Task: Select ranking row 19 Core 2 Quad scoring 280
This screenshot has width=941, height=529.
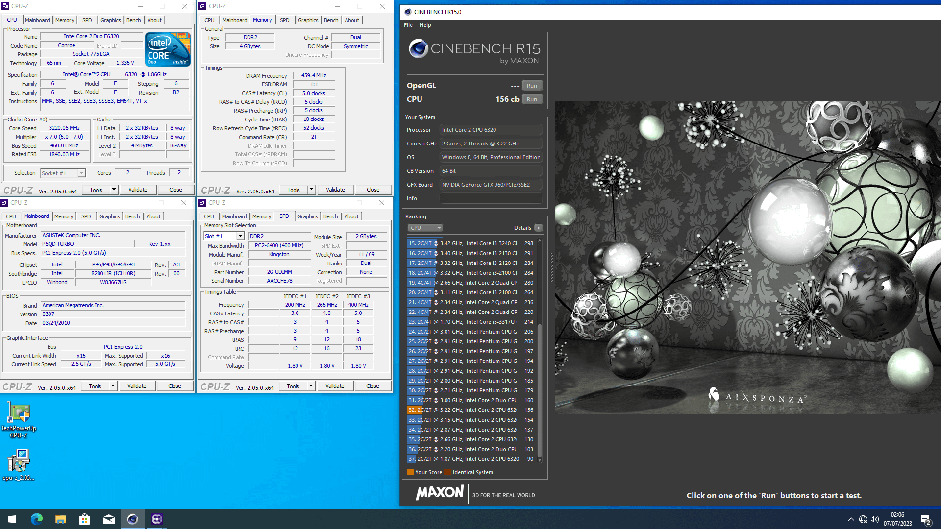Action: click(470, 283)
